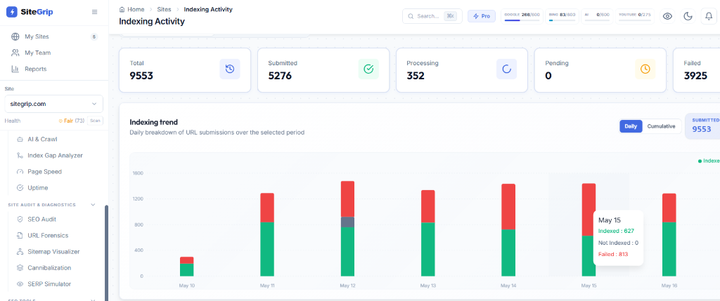The height and width of the screenshot is (301, 720).
Task: Toggle dark mode with moon icon
Action: (x=688, y=17)
